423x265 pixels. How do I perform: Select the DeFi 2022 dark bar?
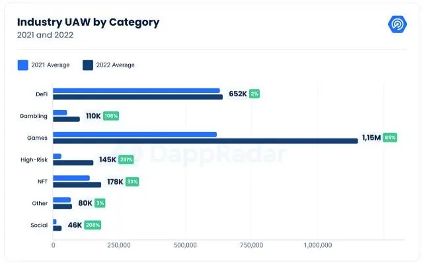tap(138, 97)
